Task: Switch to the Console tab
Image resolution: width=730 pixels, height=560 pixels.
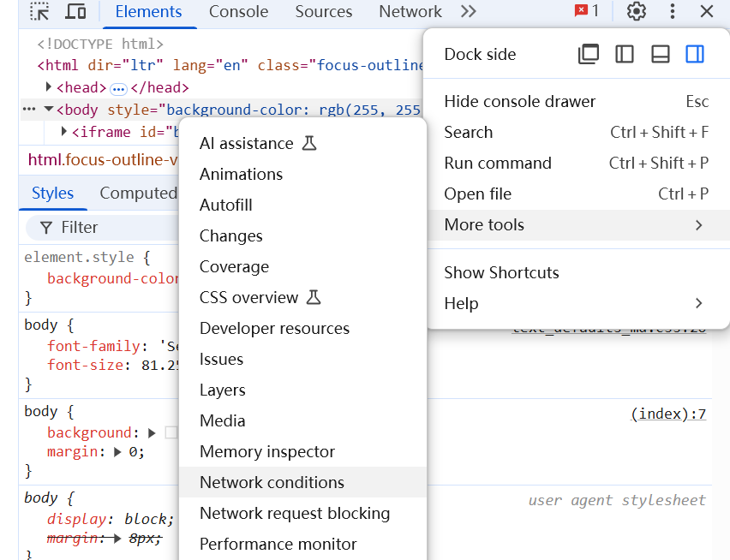Action: click(x=238, y=12)
